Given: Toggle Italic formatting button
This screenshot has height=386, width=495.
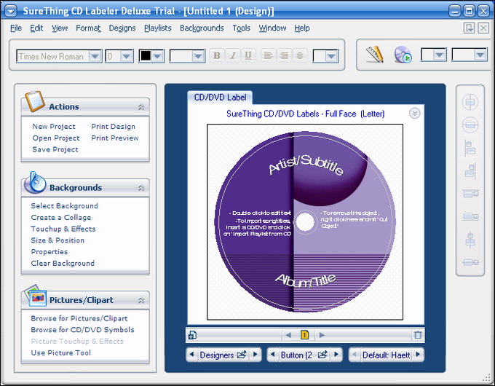Looking at the screenshot, I should pyautogui.click(x=233, y=56).
